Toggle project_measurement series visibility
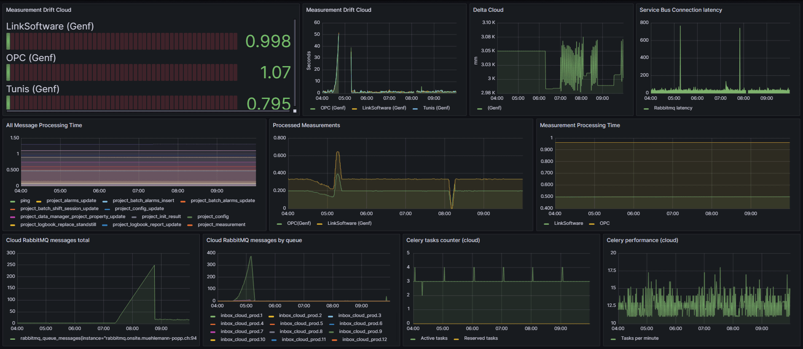Image resolution: width=803 pixels, height=349 pixels. point(221,225)
